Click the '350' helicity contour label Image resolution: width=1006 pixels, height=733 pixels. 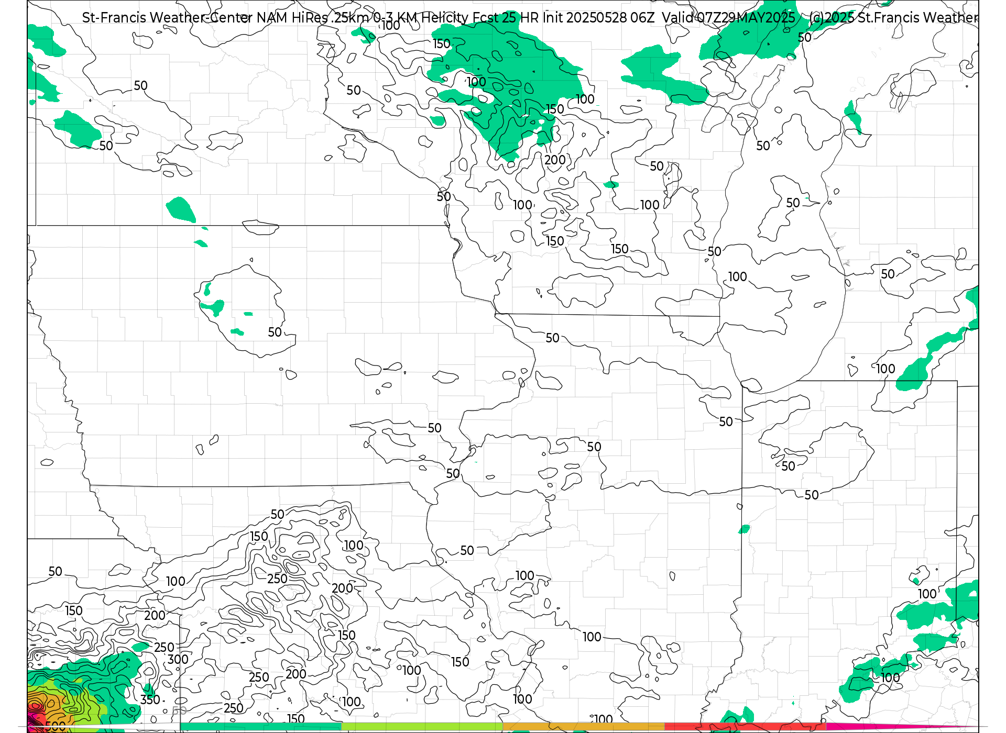point(150,699)
